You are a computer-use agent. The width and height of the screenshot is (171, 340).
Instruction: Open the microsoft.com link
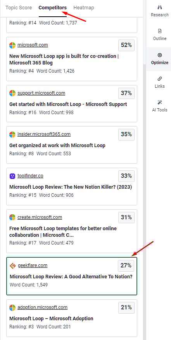pos(33,45)
